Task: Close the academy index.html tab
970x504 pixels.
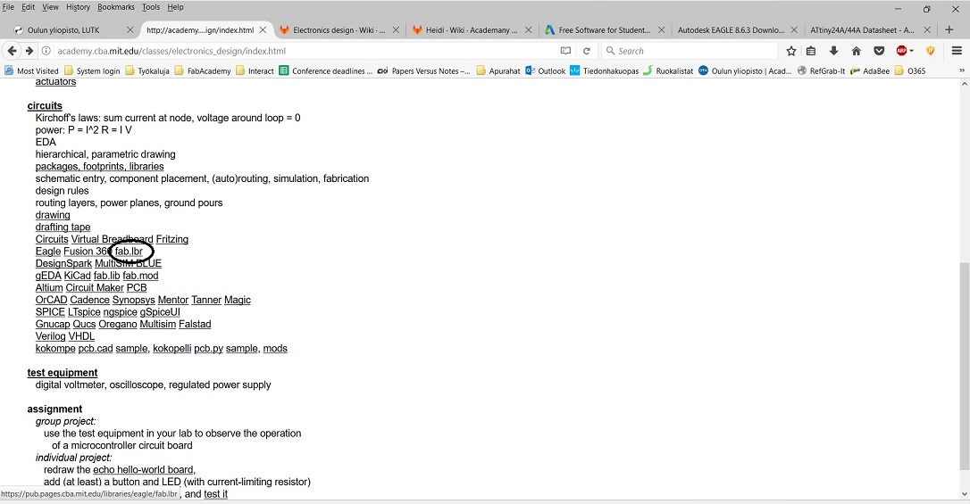Action: point(263,29)
